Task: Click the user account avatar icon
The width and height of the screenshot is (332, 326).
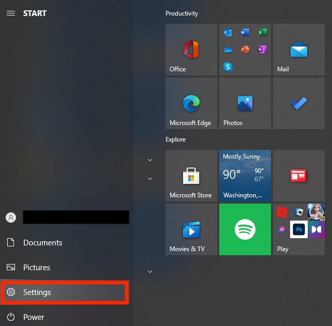Action: tap(11, 218)
